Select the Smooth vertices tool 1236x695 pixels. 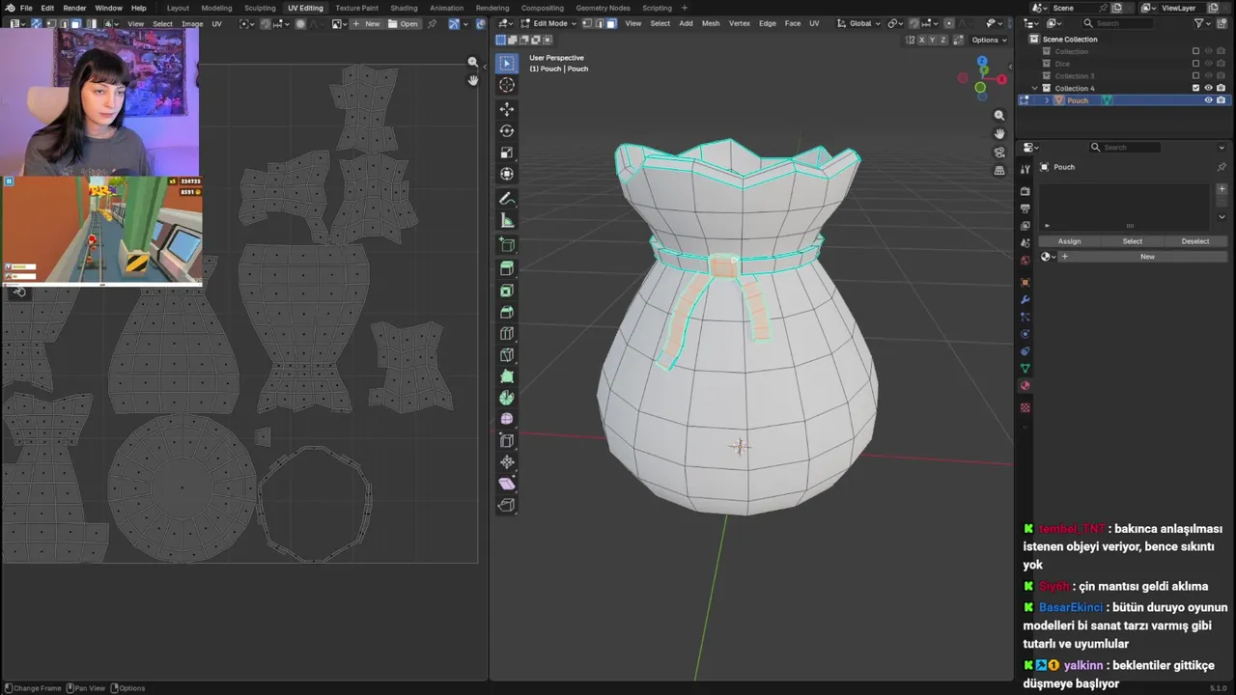click(507, 419)
